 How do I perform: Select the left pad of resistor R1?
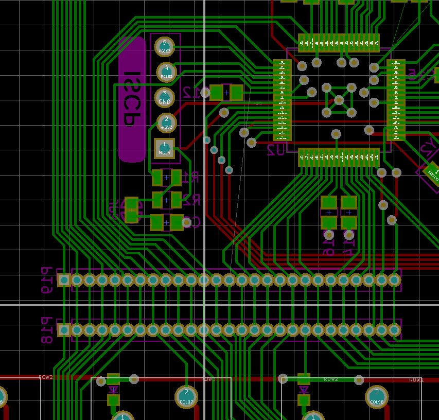157,178
